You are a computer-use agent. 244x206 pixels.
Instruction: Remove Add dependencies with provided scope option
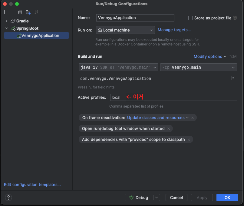(x=189, y=140)
